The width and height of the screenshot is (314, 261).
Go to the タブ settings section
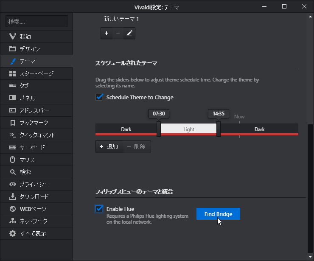36,86
